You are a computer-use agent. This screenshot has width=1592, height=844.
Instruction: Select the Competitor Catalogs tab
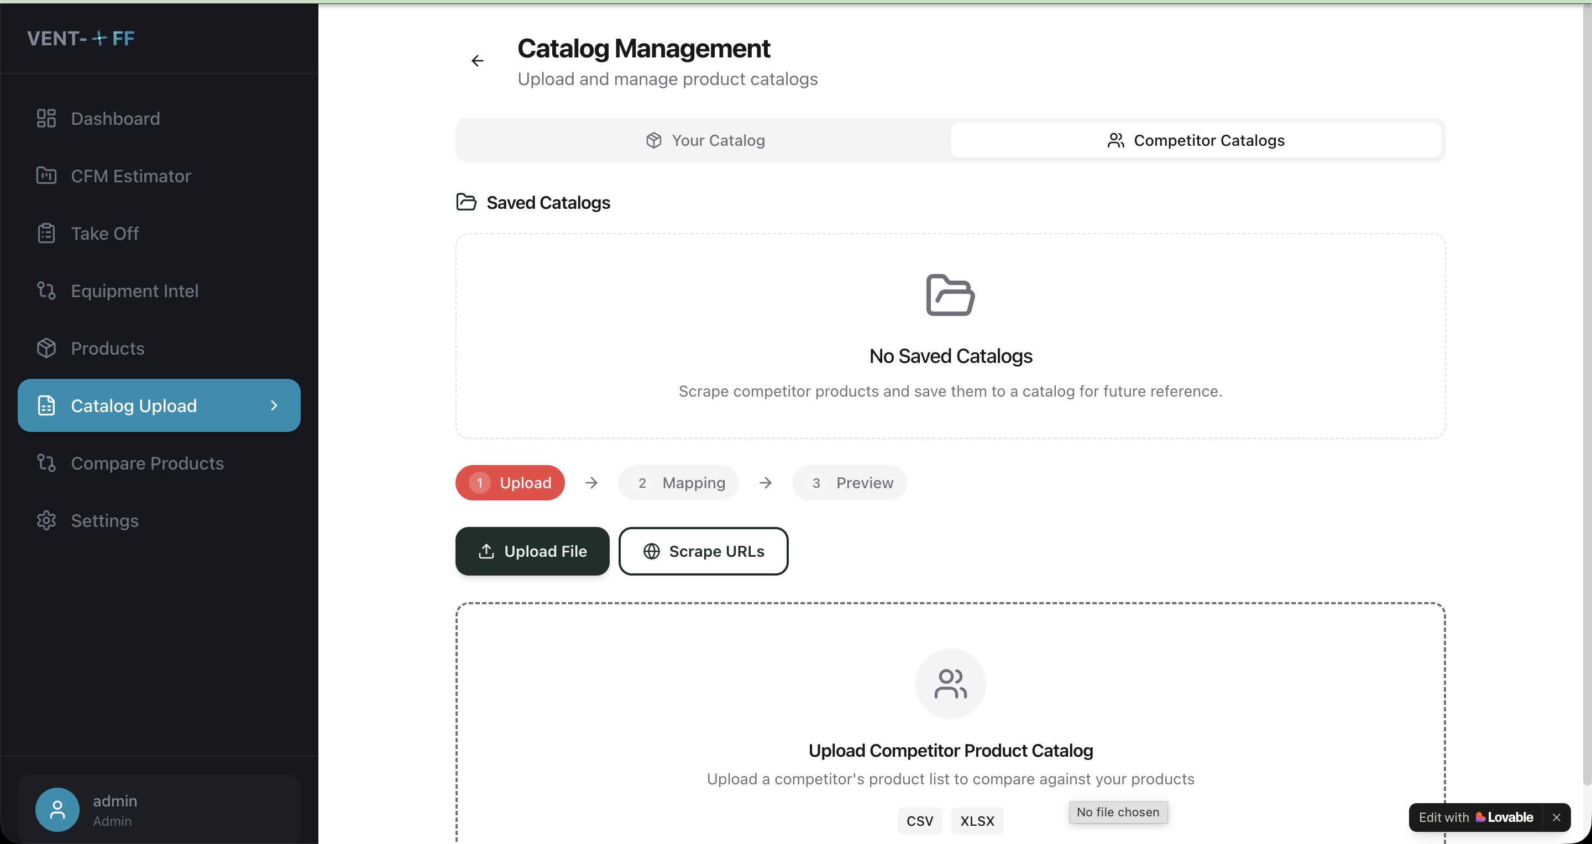[x=1195, y=141]
